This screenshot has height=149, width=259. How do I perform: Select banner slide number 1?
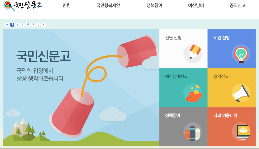[x=12, y=25]
